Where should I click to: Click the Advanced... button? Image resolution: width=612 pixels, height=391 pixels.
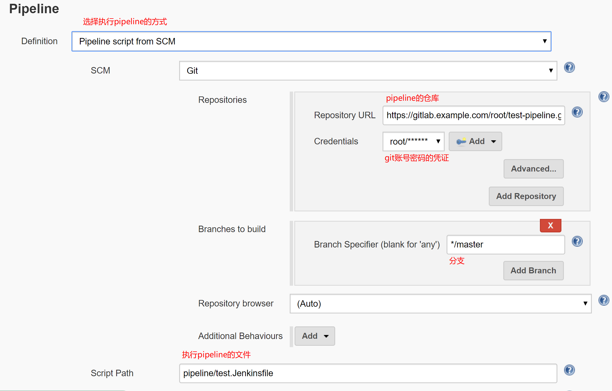(533, 169)
